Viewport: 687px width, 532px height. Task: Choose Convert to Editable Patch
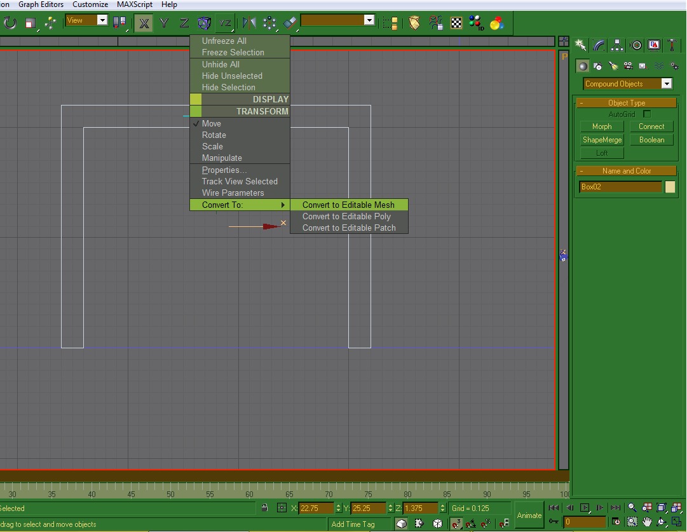pyautogui.click(x=349, y=228)
